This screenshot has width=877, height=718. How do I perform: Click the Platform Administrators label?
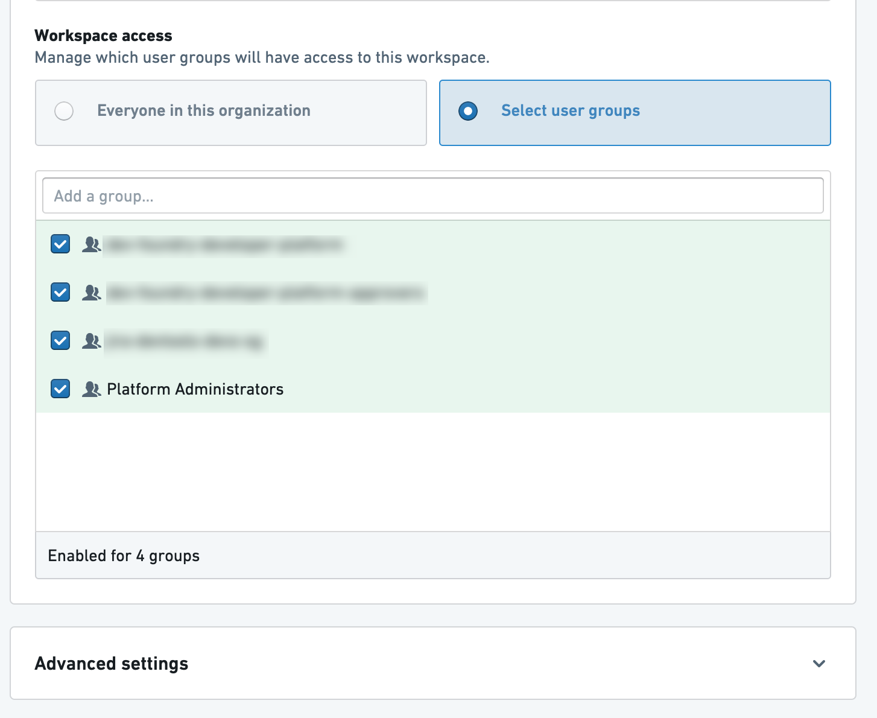pos(195,389)
